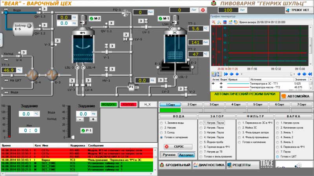Click the double-left rewind arrow under chart
Image resolution: width=314 pixels, height=176 pixels.
pos(232,74)
